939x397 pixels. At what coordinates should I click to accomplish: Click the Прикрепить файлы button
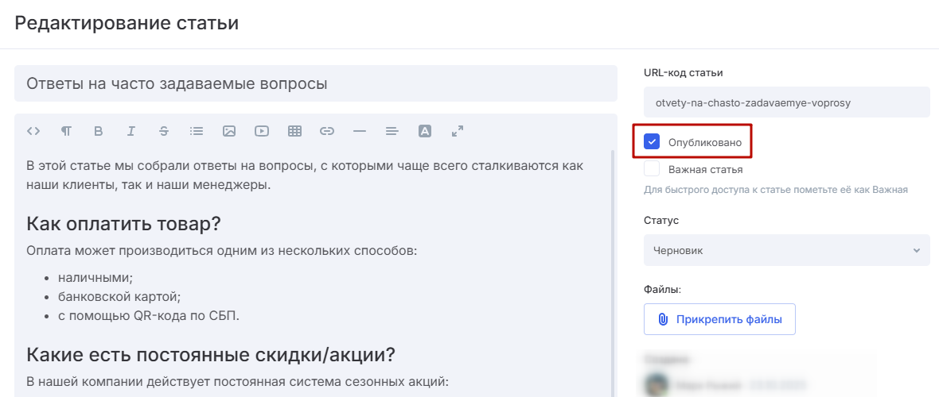(x=719, y=319)
